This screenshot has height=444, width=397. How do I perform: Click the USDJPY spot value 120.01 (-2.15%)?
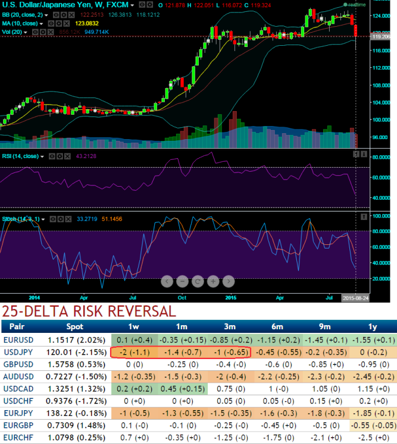pyautogui.click(x=76, y=352)
